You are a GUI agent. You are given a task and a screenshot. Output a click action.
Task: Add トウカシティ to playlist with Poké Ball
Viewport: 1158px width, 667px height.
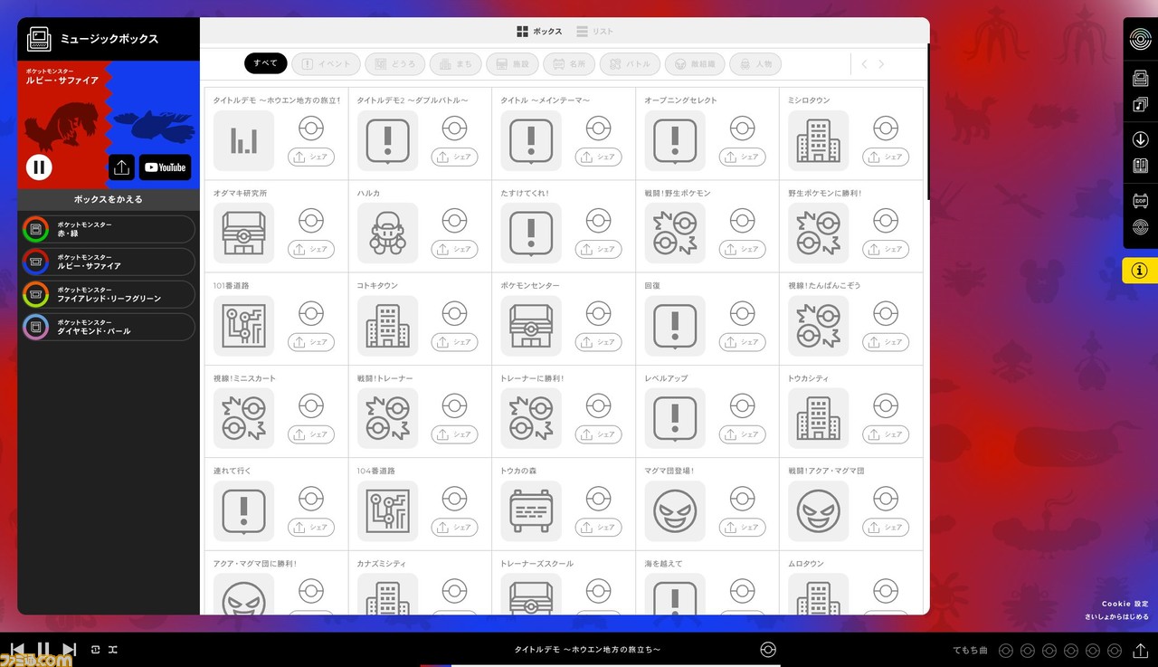886,405
